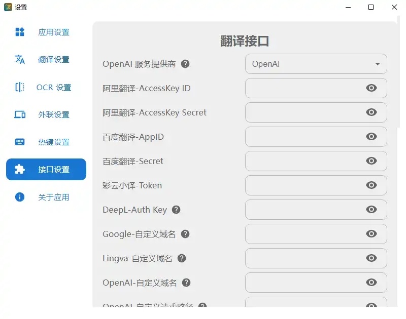Click the 翻译设置 translate icon
406x319 pixels.
tap(20, 60)
